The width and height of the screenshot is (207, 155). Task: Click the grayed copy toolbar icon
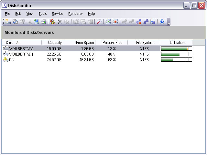[x=67, y=22]
